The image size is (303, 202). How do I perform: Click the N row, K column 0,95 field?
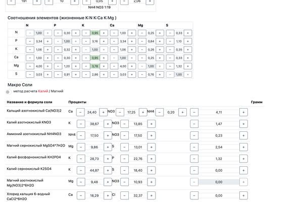tap(94, 33)
